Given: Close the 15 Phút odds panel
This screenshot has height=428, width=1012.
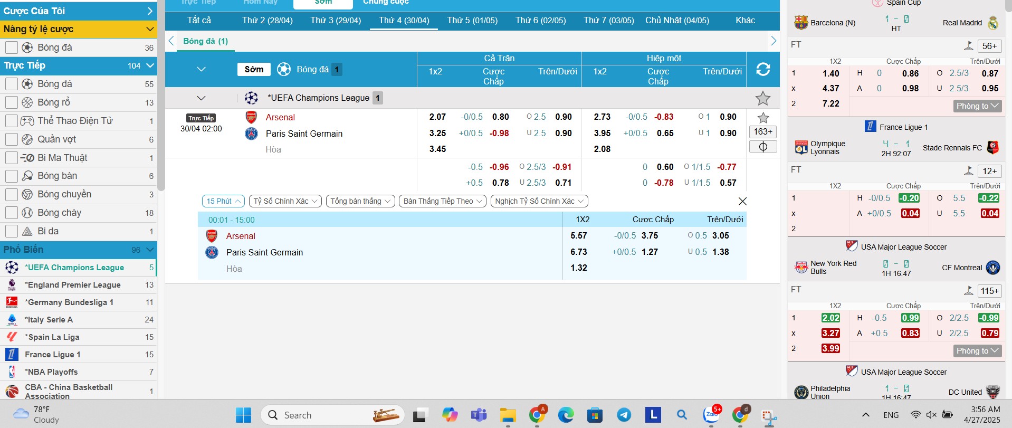Looking at the screenshot, I should tap(742, 202).
